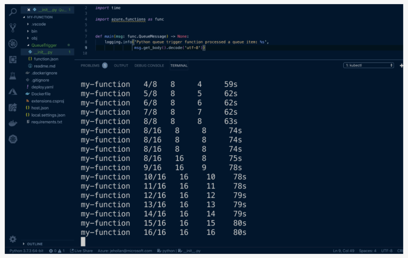The image size is (408, 258).
Task: Click 'import time' line in editor
Action: click(108, 8)
